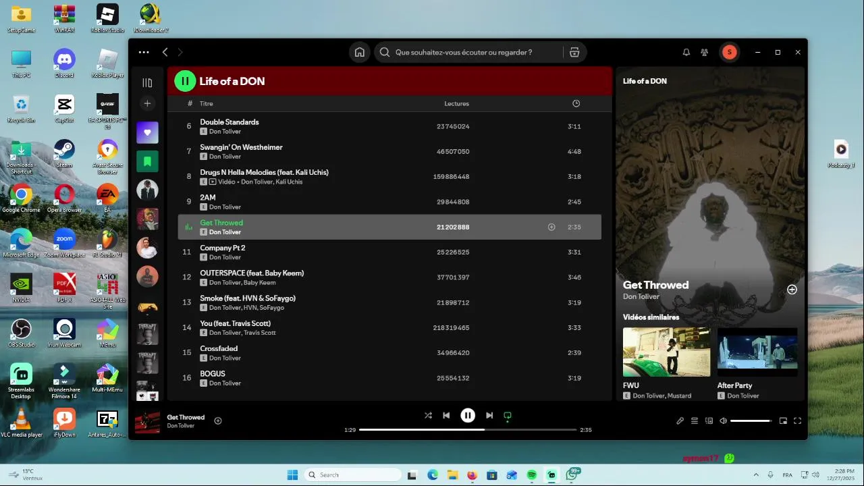Add now-playing song via plus beside title

pyautogui.click(x=218, y=421)
